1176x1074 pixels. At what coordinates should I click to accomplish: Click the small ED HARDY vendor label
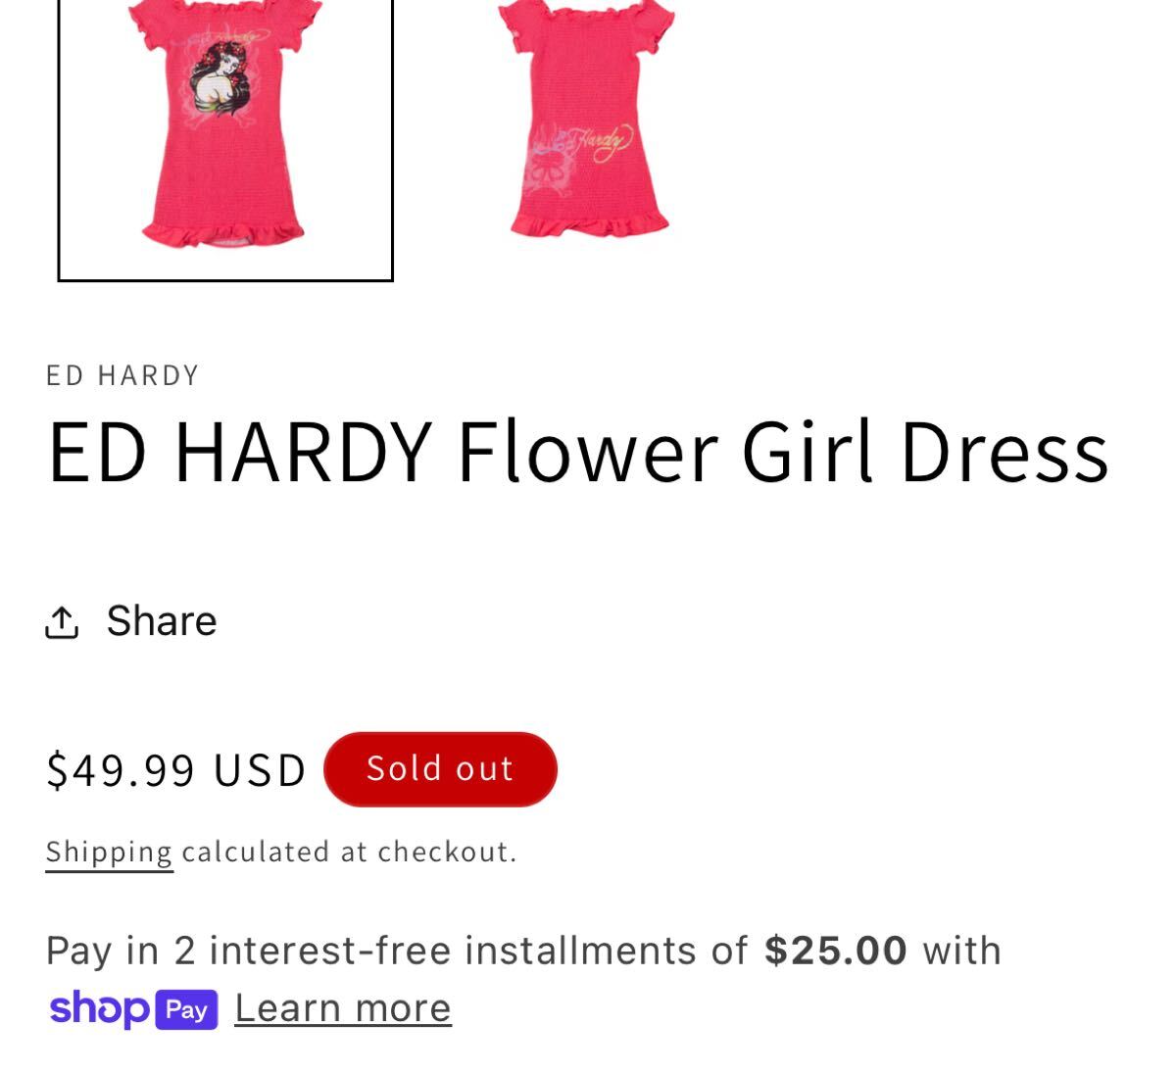tap(122, 375)
